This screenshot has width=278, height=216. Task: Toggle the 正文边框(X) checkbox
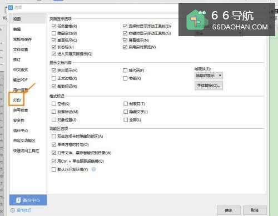(x=54, y=78)
